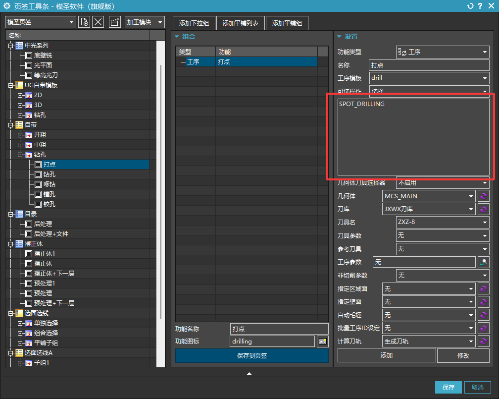The height and width of the screenshot is (399, 499).
Task: Click refresh icon beside 计算刀轨
Action: click(x=483, y=342)
